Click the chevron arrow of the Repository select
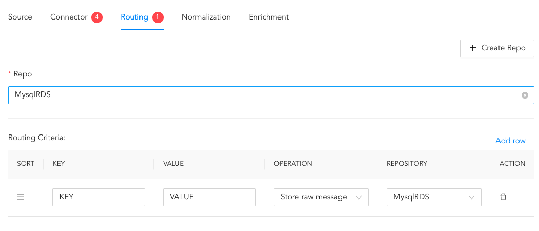The width and height of the screenshot is (539, 231). tap(471, 197)
